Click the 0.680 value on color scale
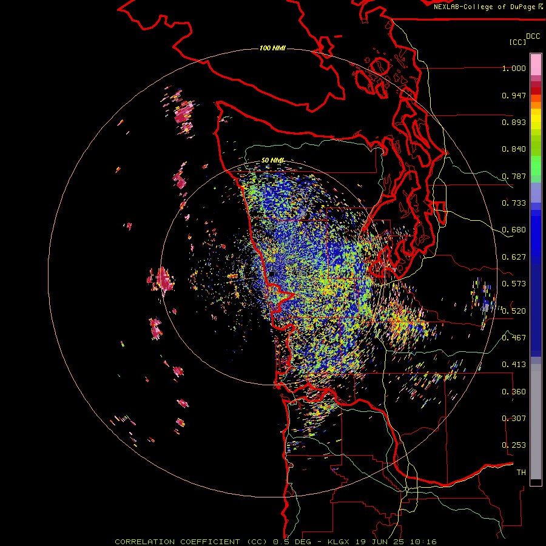Screen dimensions: 546x546 (514, 230)
